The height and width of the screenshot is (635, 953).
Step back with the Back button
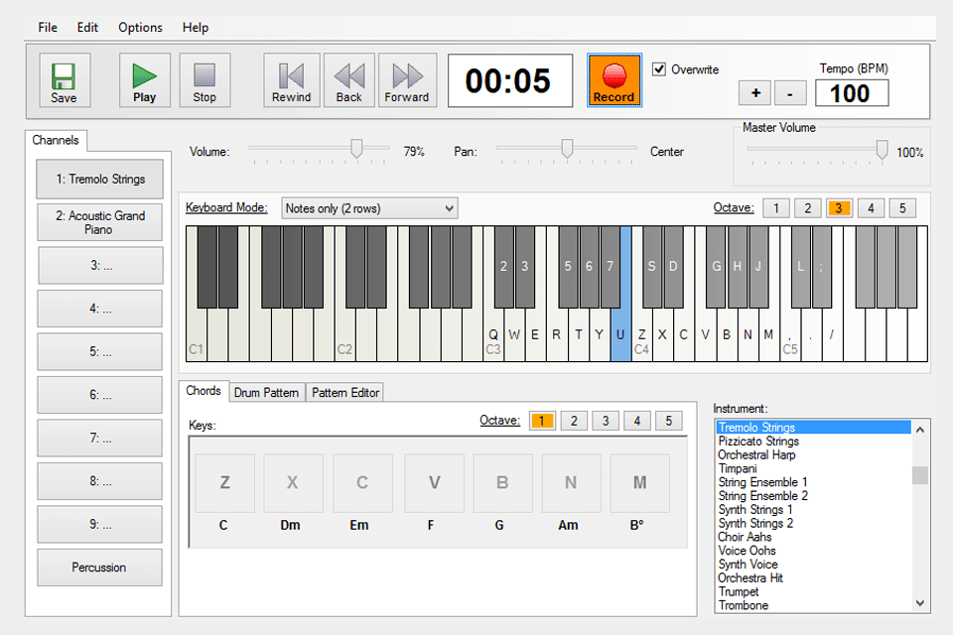click(x=348, y=80)
